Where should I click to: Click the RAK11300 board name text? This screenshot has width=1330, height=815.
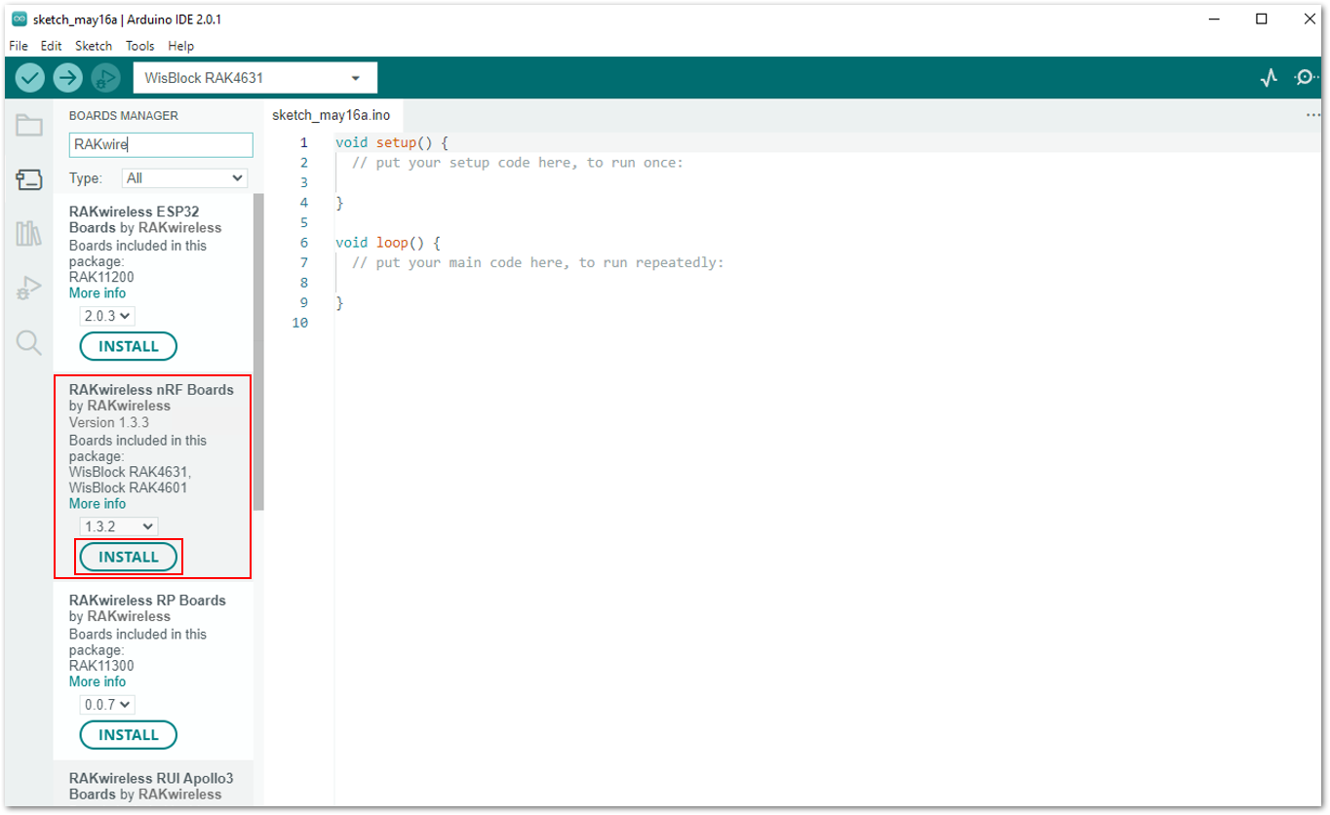[x=101, y=667]
